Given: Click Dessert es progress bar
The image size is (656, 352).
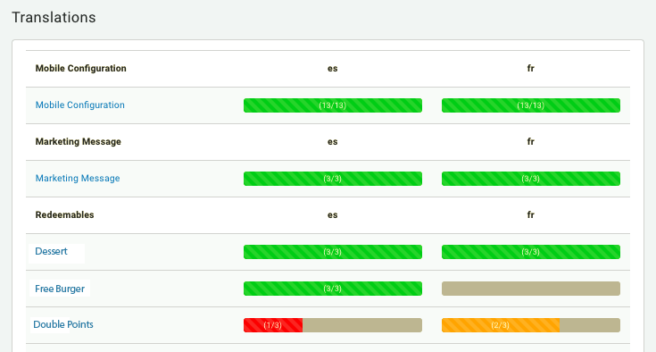Looking at the screenshot, I should point(333,252).
